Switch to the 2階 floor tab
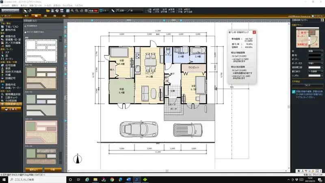Viewport: 325px width, 183px height. (45, 16)
